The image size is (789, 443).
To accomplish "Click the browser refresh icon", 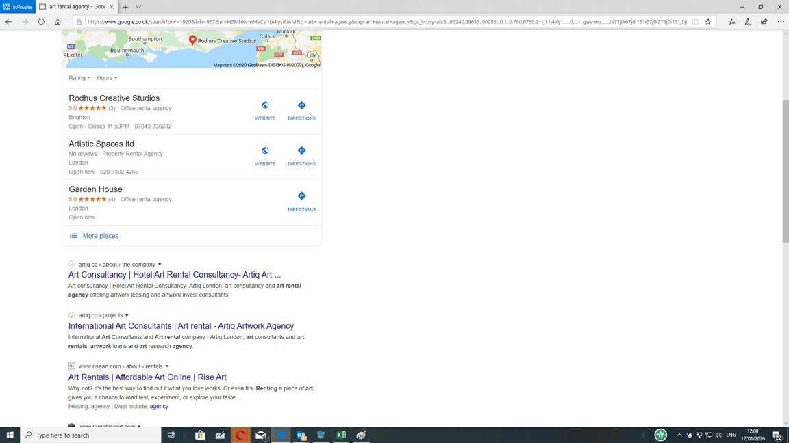I will pos(41,22).
